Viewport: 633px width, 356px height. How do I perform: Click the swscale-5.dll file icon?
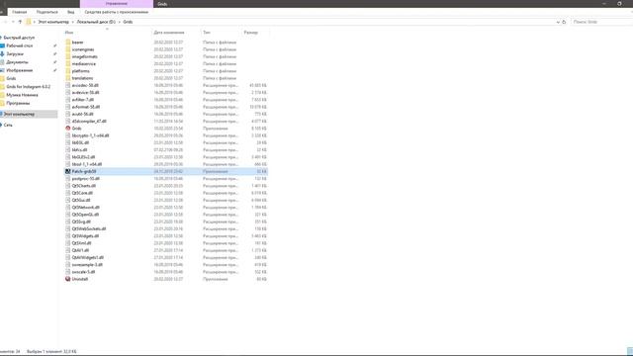click(x=68, y=272)
